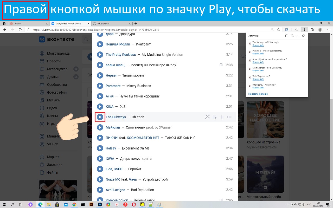333x208 pixels.
Task: Open more options for The Subways track
Action: 229,117
